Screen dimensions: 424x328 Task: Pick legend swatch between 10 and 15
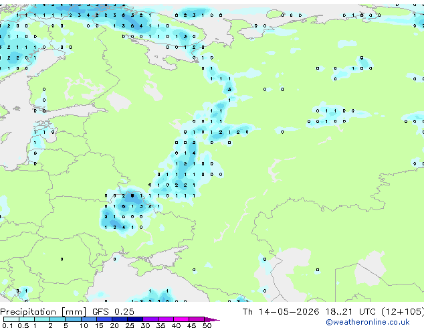coord(88,319)
